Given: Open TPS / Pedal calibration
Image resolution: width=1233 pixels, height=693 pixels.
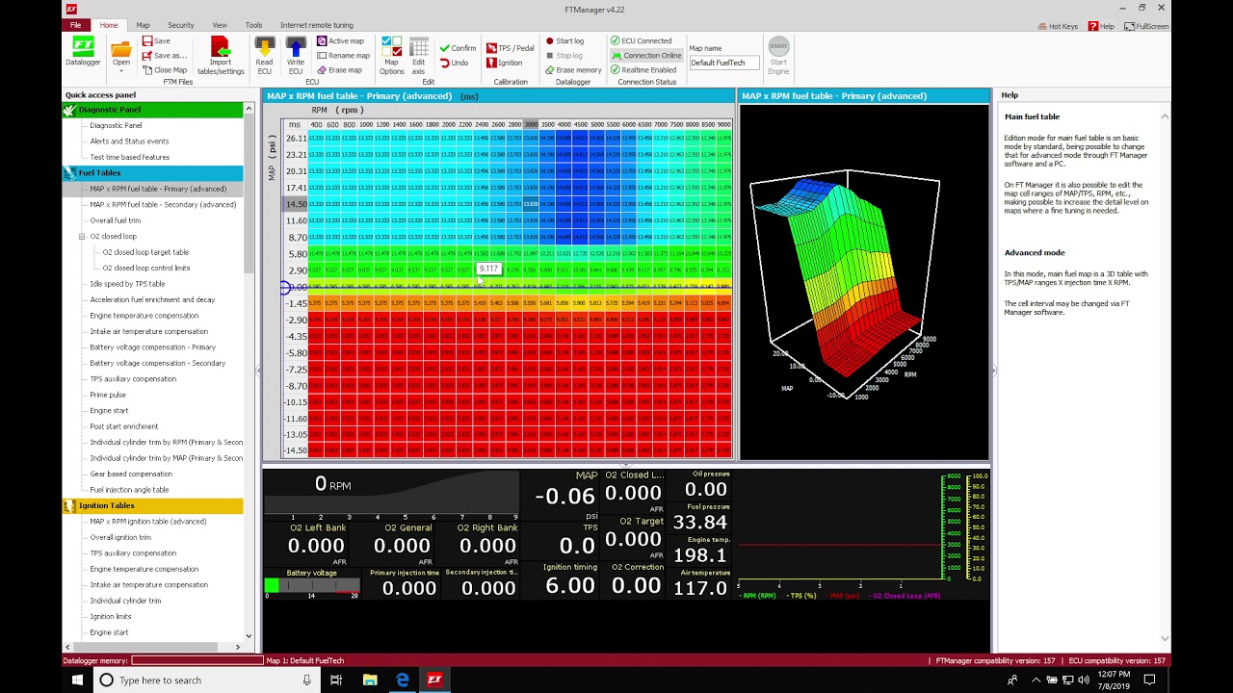Looking at the screenshot, I should tap(511, 48).
